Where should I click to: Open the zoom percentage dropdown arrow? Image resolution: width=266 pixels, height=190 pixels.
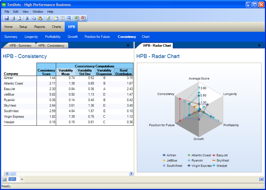click(22, 179)
